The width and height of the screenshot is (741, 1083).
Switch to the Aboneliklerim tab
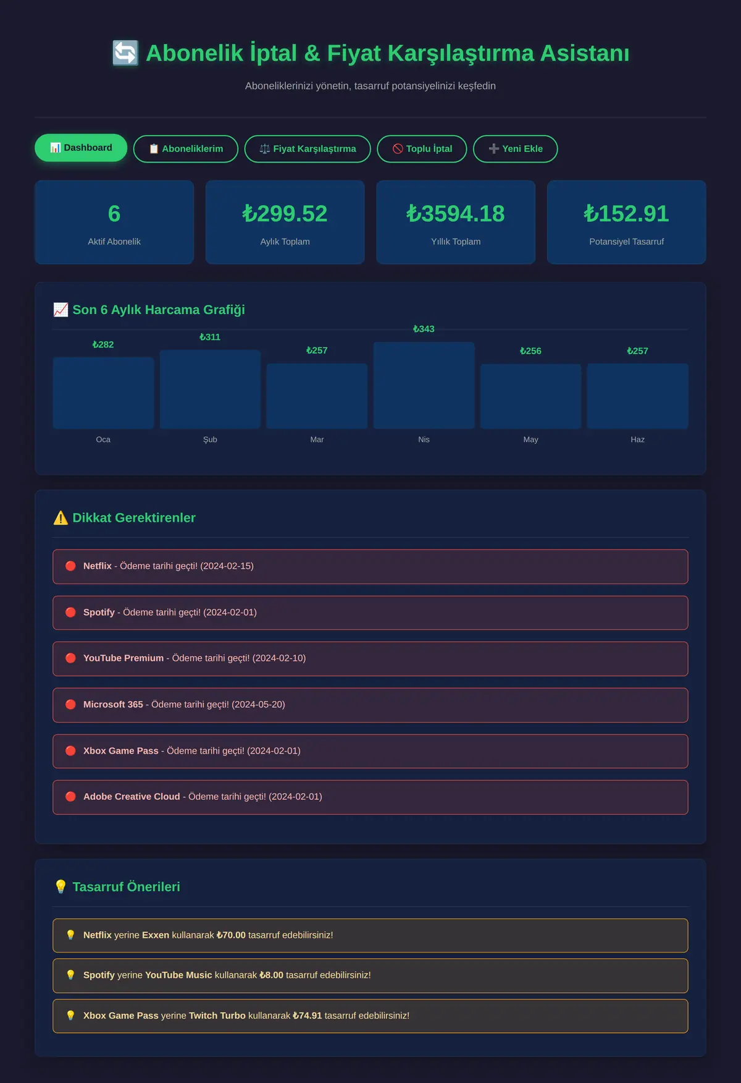[186, 149]
